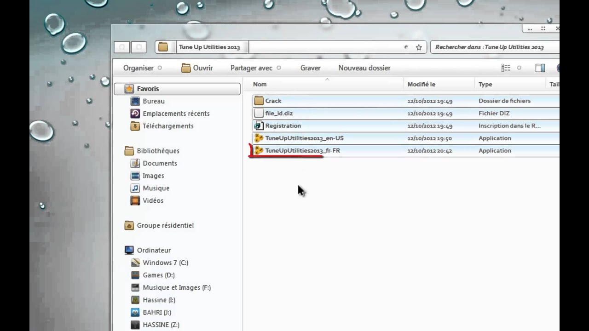Viewport: 589px width, 331px height.
Task: Click the HASSINE (Z:) drive icon
Action: point(135,325)
